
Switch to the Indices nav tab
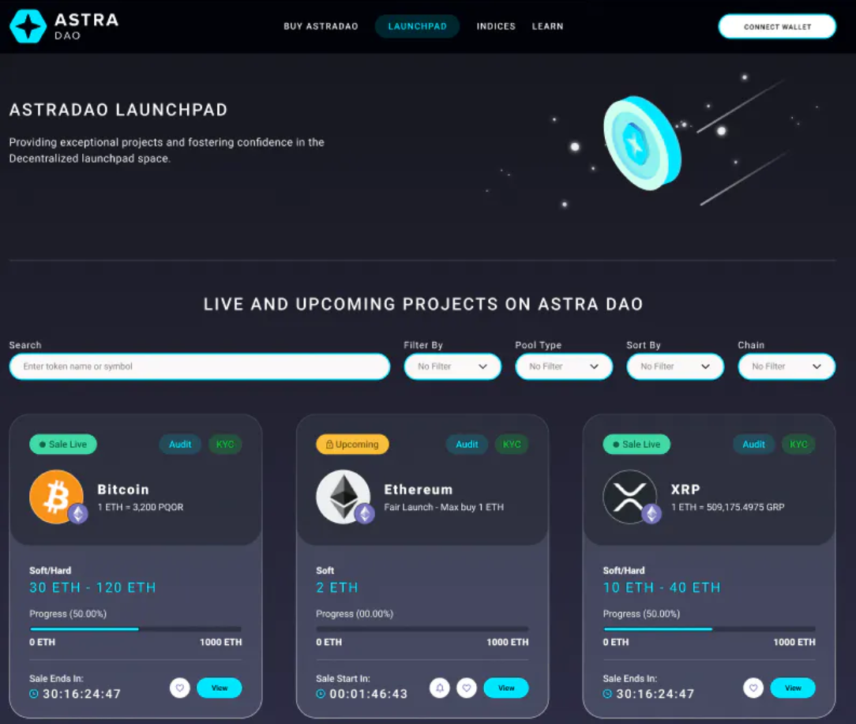click(x=496, y=26)
